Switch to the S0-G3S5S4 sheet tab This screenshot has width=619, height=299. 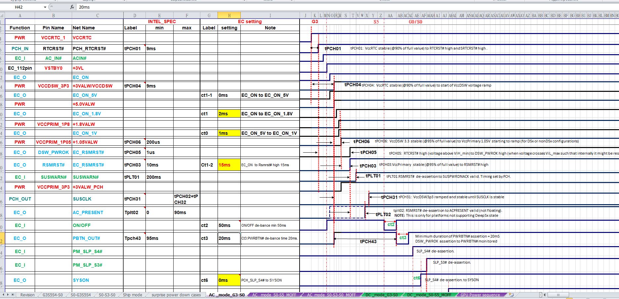point(81,295)
